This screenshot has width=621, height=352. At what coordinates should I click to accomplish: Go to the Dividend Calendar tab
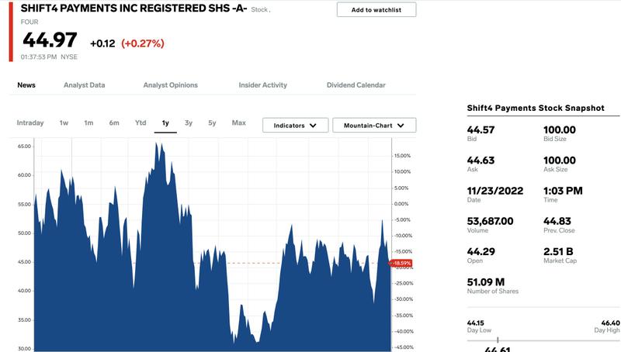click(x=356, y=85)
